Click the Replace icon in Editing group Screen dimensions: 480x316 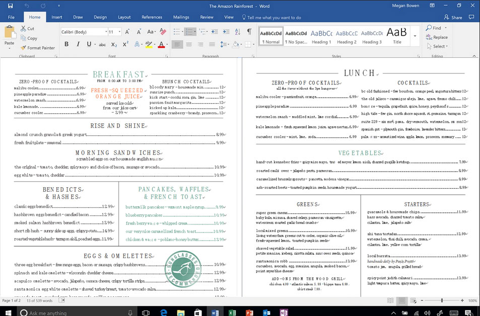[429, 37]
